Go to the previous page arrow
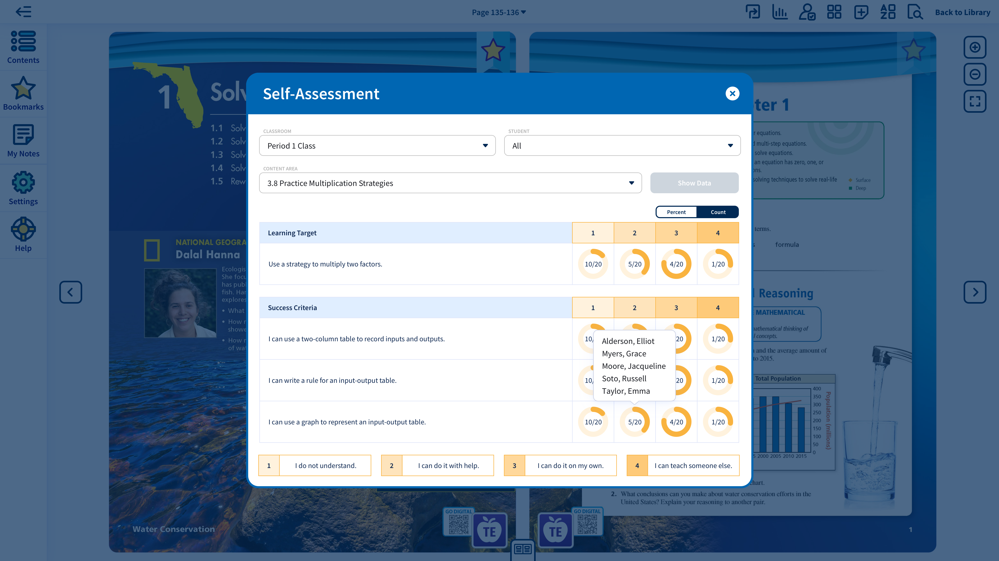The height and width of the screenshot is (561, 999). click(x=71, y=292)
